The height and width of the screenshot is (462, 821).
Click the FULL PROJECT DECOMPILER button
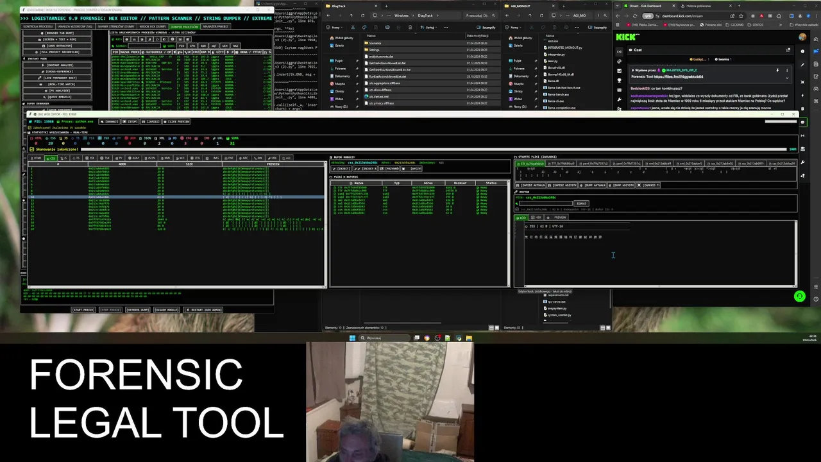point(58,52)
